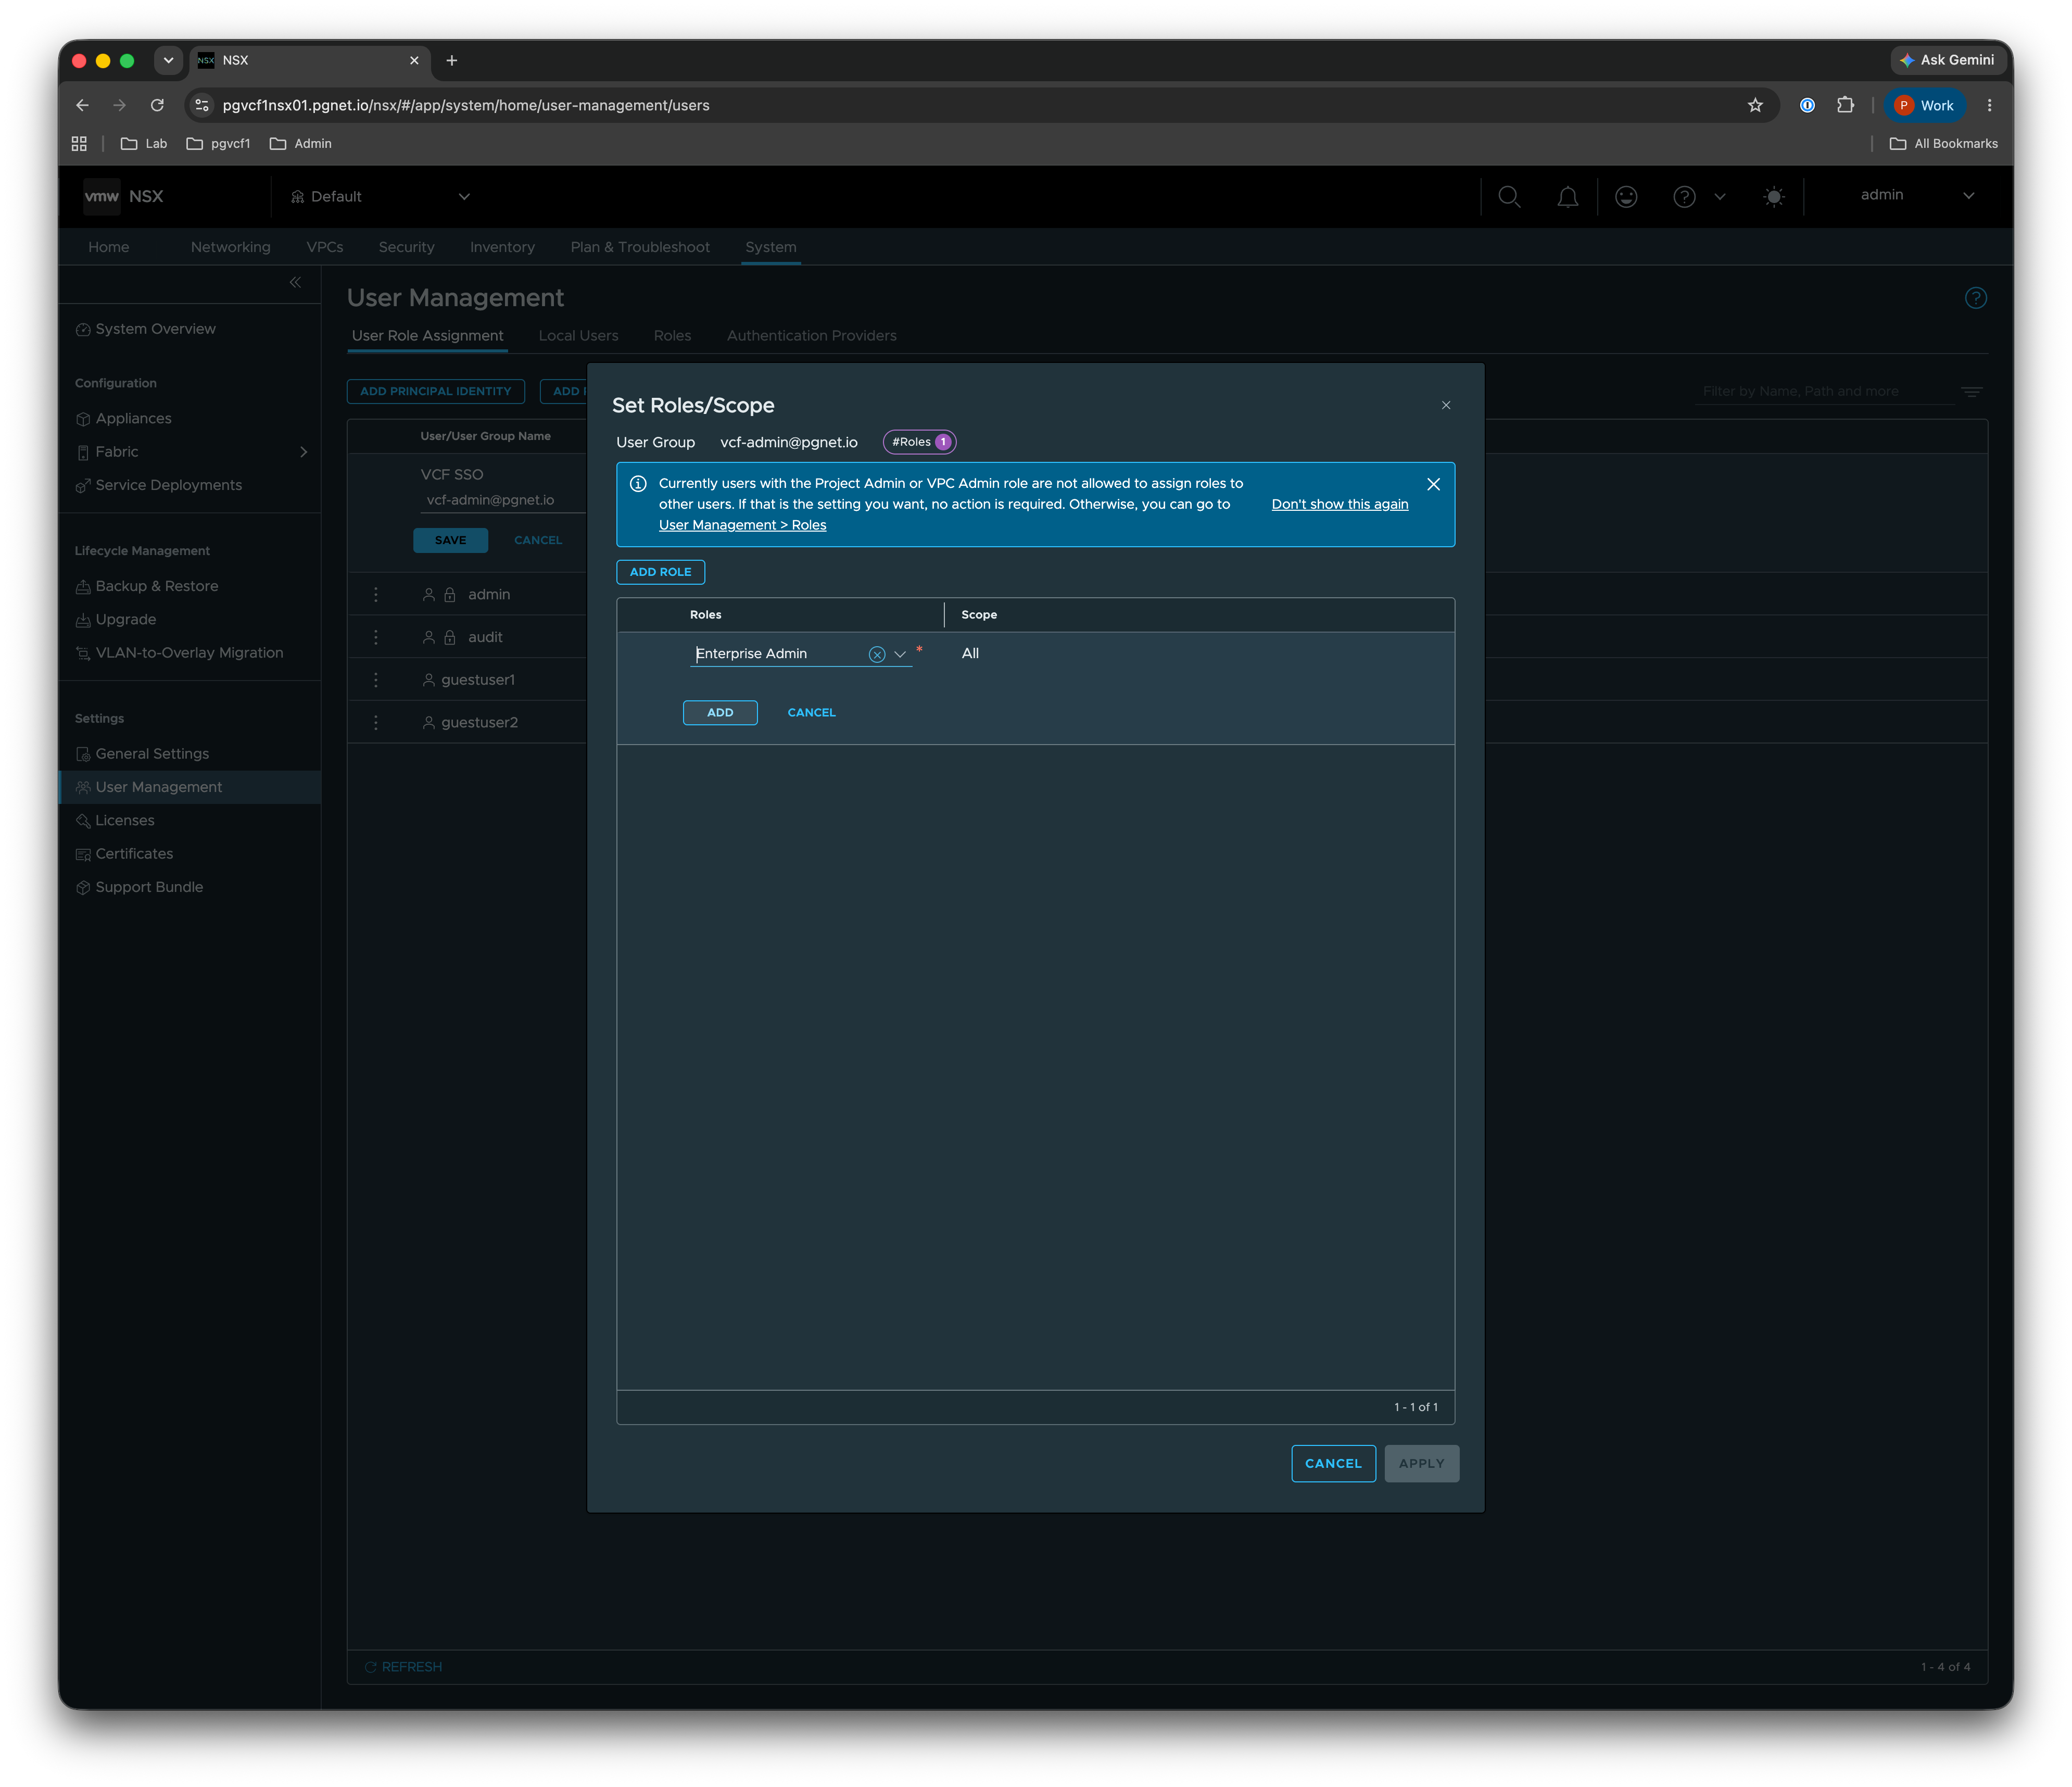The image size is (2072, 1787).
Task: Open the filter icon next to search
Action: point(1971,392)
